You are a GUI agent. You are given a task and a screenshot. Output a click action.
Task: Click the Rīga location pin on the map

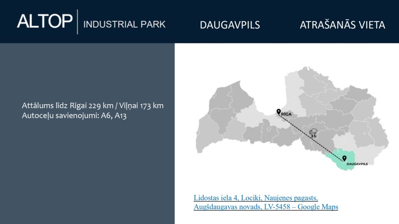(x=279, y=112)
